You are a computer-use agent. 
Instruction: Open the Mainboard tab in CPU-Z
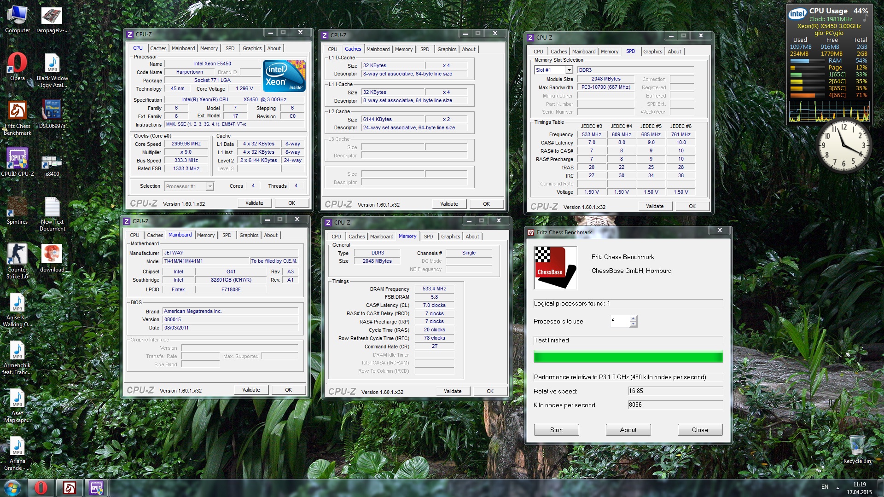[x=183, y=48]
